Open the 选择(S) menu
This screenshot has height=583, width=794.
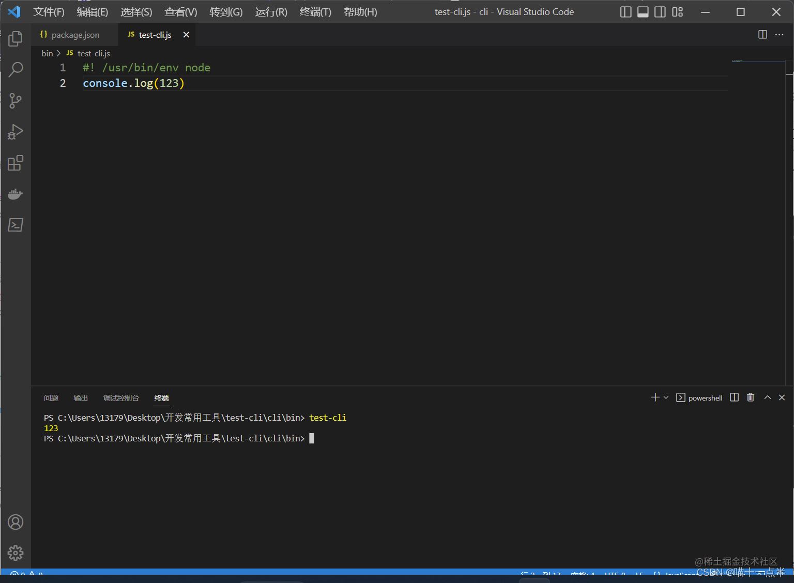136,12
